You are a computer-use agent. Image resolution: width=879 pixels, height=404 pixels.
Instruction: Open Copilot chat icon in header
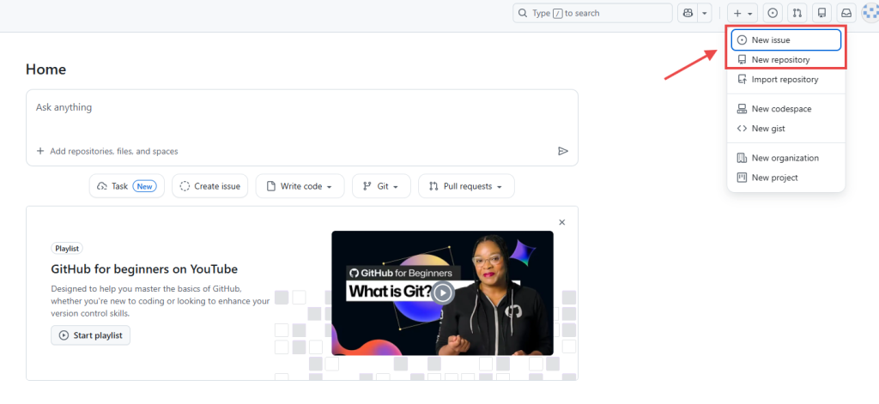688,13
